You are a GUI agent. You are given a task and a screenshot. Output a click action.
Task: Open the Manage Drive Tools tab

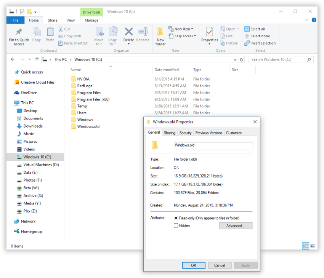(x=91, y=20)
